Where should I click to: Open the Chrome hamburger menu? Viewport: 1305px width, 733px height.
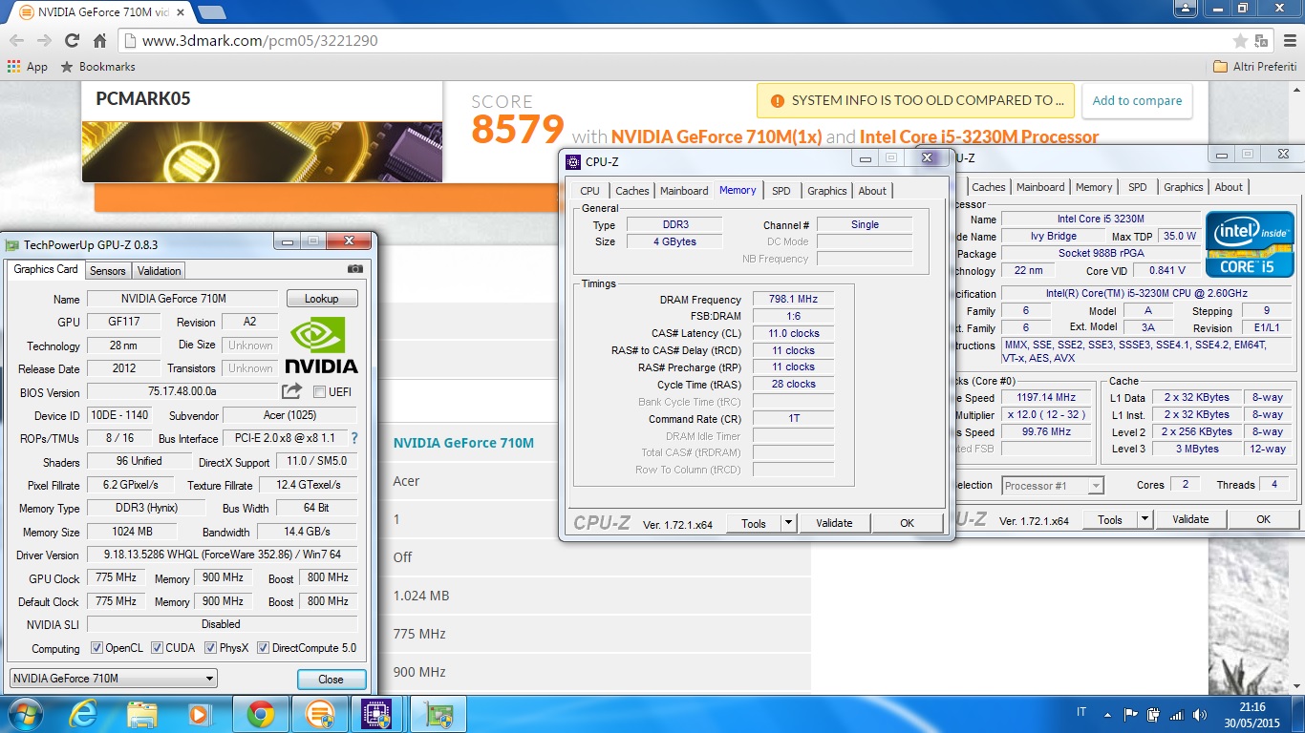pyautogui.click(x=1288, y=41)
